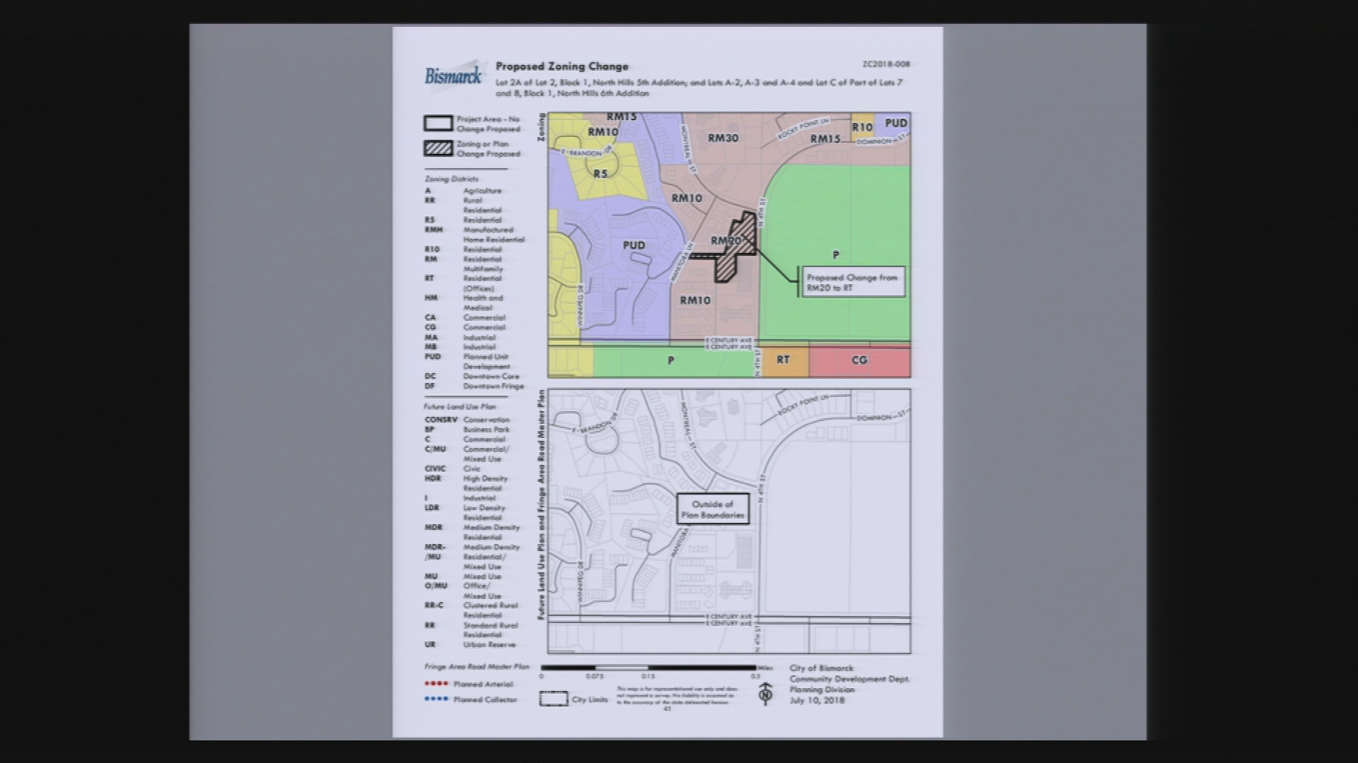The width and height of the screenshot is (1358, 763).
Task: Click the 'Project Area - No Change Proposed' legend box
Action: (x=438, y=124)
